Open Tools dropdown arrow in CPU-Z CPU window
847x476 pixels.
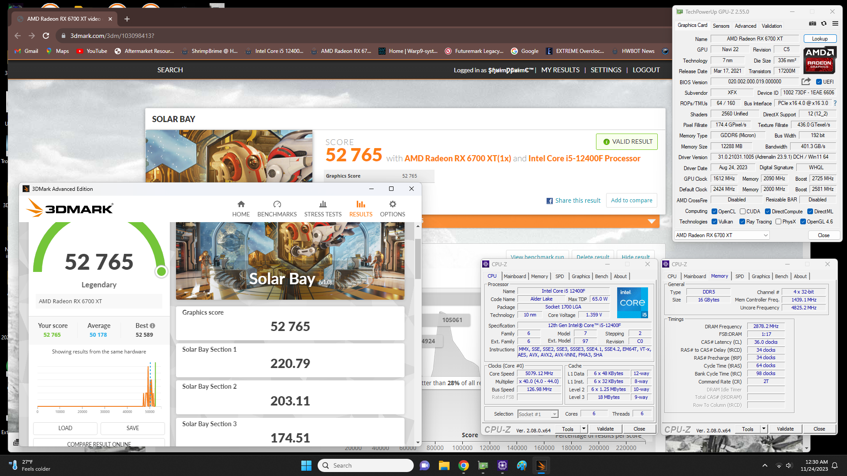tap(583, 429)
